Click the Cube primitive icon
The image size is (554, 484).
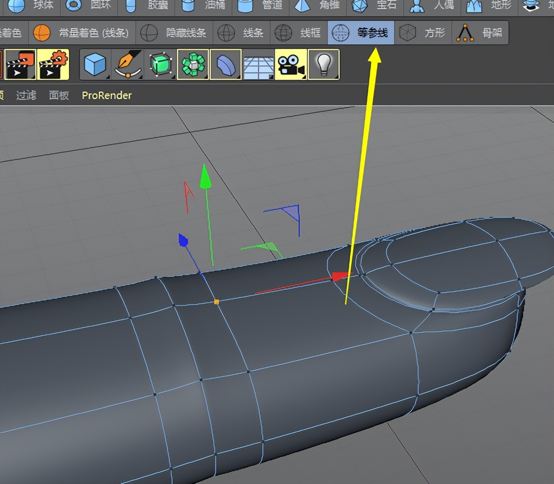pyautogui.click(x=95, y=64)
